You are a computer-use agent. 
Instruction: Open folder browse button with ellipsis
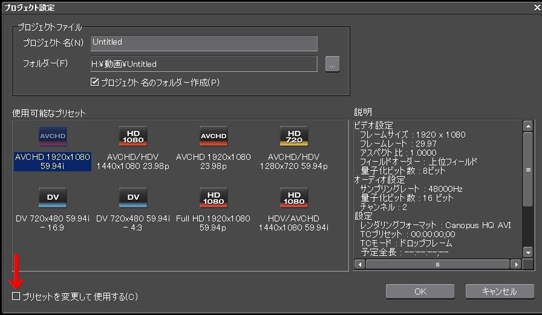[332, 64]
